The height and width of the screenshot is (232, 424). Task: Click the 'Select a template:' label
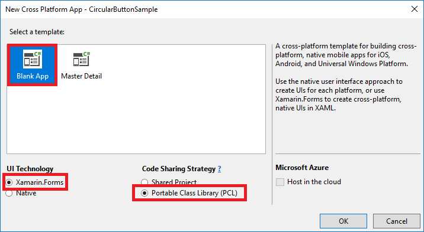click(x=37, y=32)
